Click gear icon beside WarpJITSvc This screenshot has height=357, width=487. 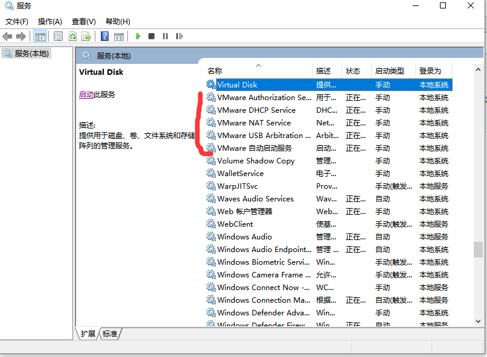211,186
